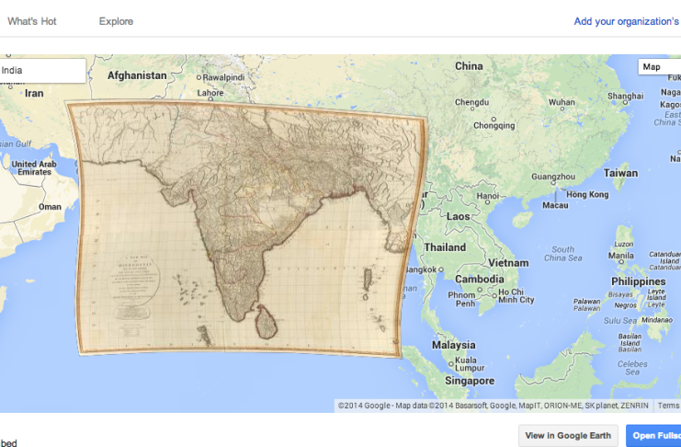681x447 pixels.
Task: Click the Hanoi city label
Action: [488, 196]
